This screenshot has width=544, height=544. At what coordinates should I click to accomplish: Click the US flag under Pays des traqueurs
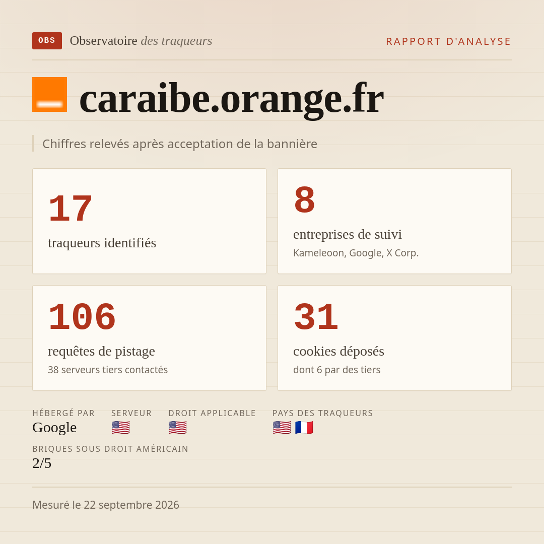[x=282, y=428]
